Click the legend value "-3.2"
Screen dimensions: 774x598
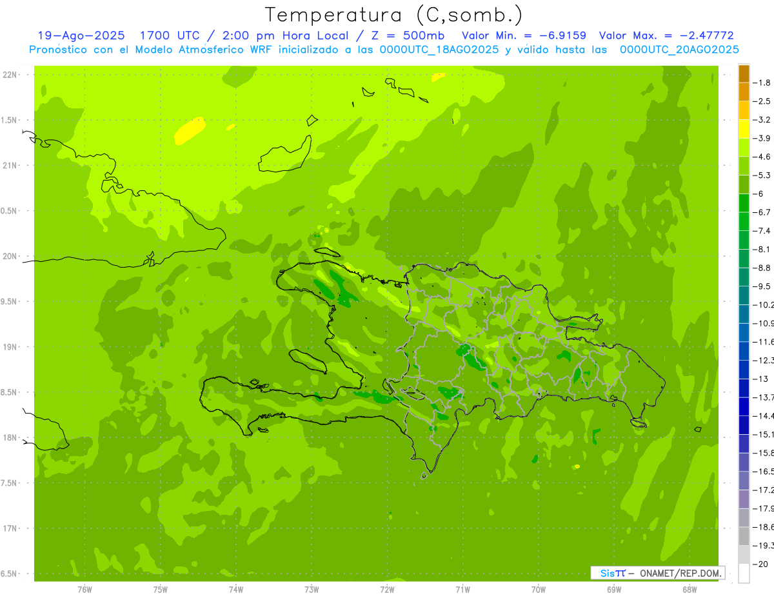tap(763, 120)
